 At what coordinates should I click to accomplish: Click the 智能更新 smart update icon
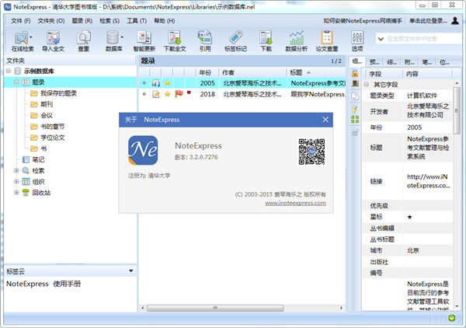(x=144, y=37)
